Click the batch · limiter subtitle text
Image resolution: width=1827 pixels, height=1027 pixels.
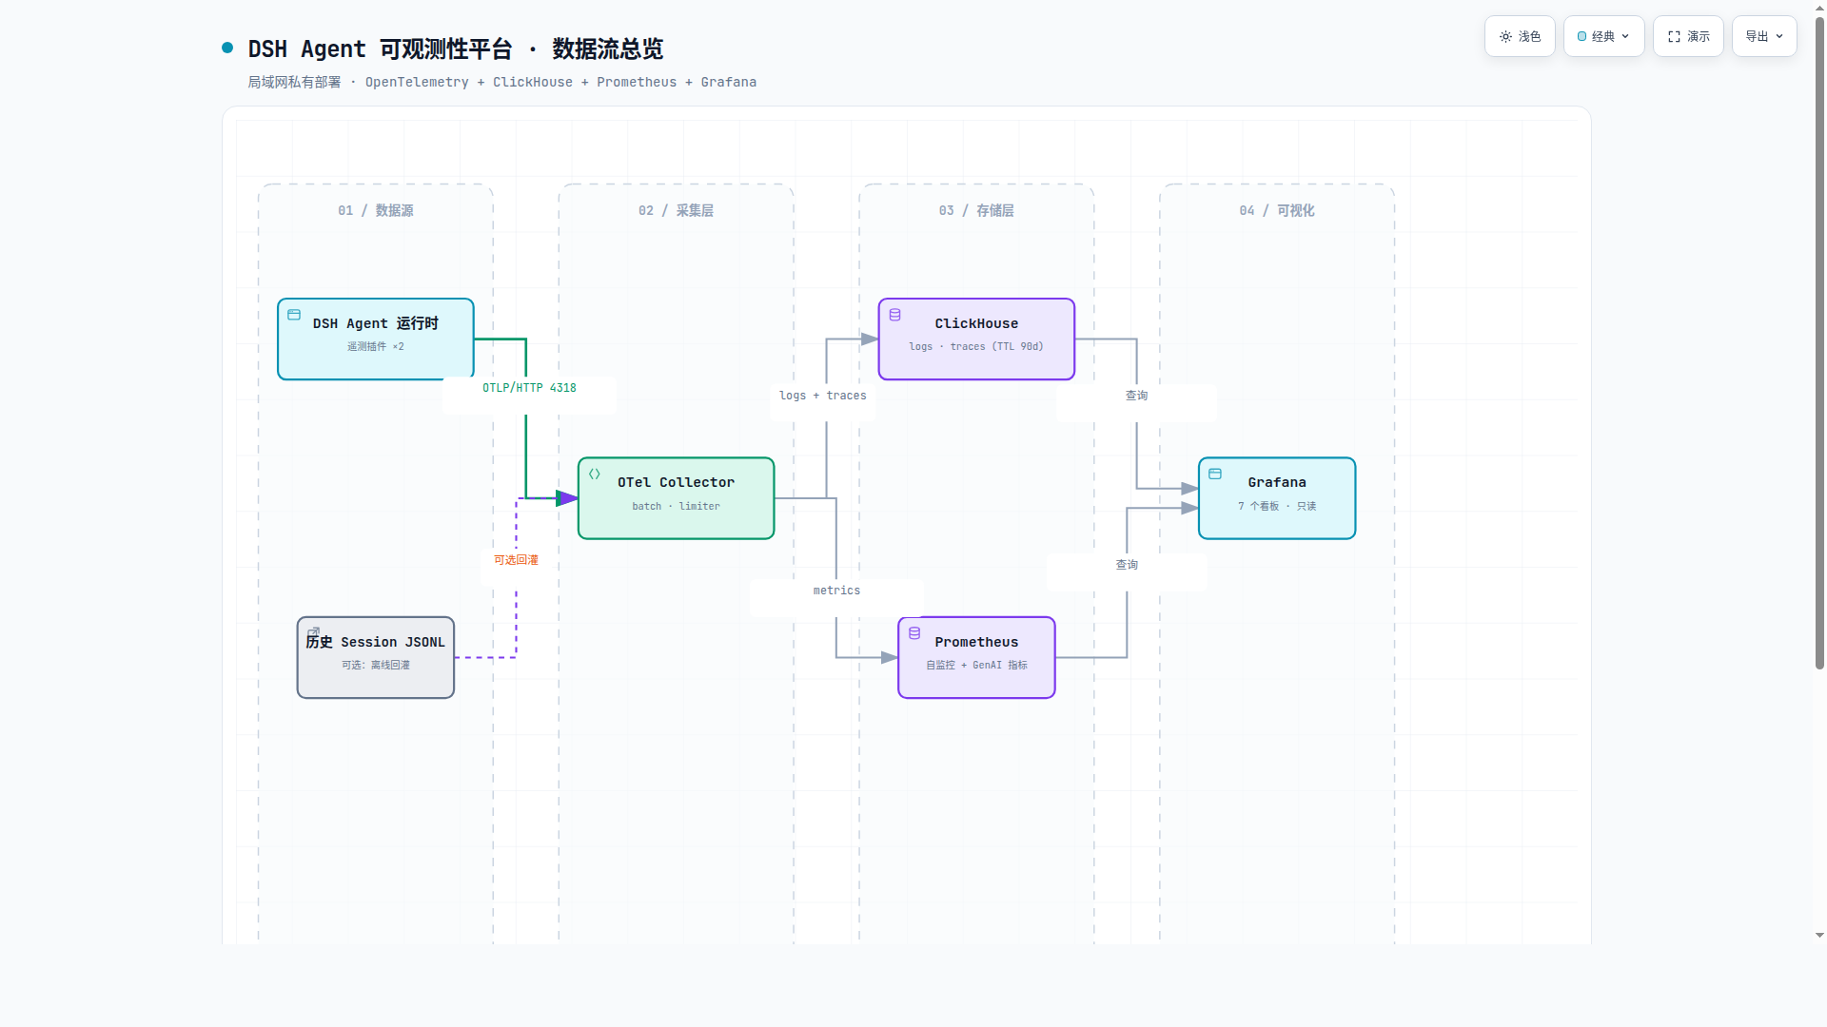point(676,507)
